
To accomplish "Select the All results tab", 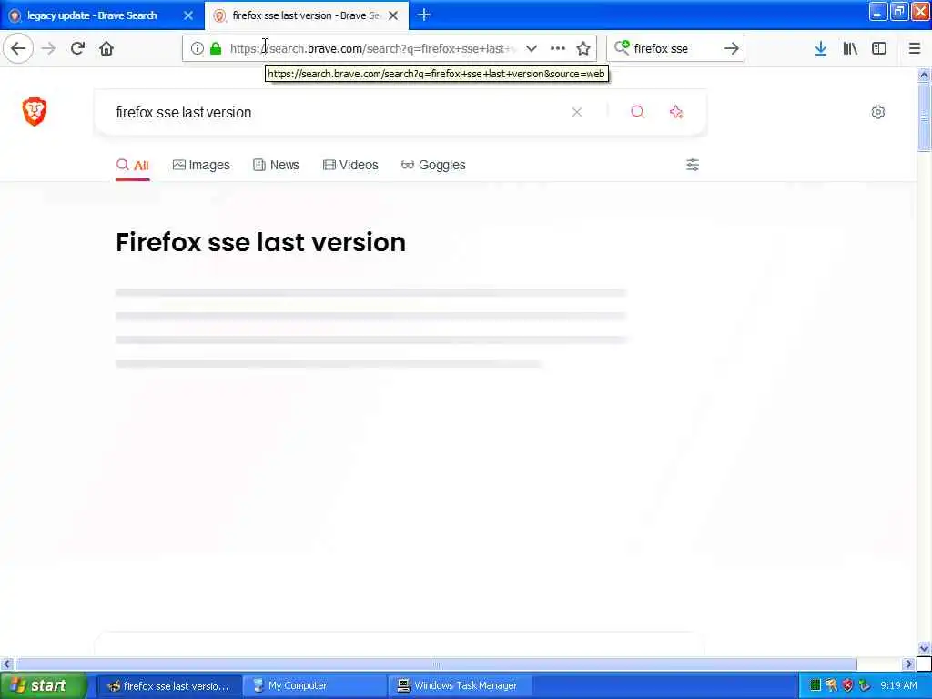I will 133,166.
